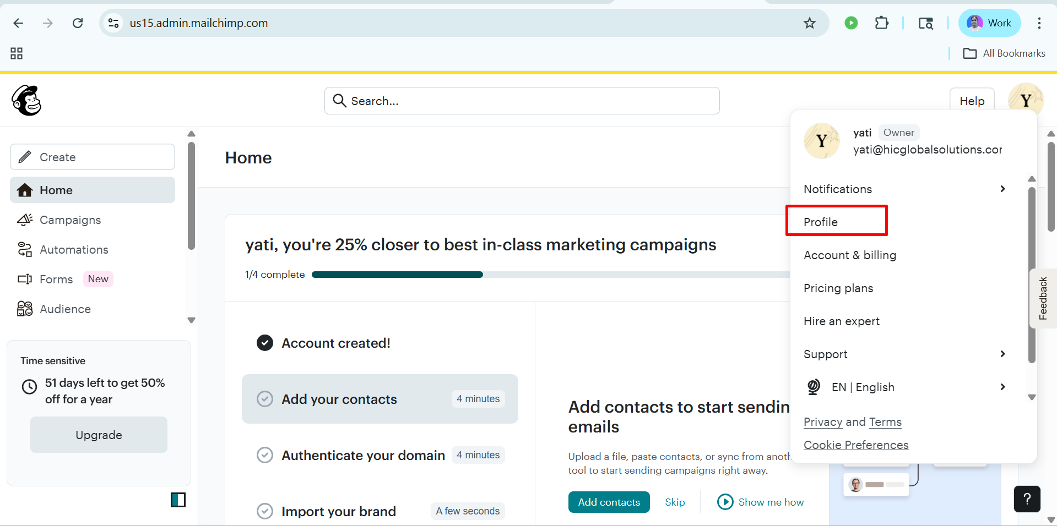The image size is (1057, 526).
Task: Click the question mark help widget
Action: pos(1027,499)
